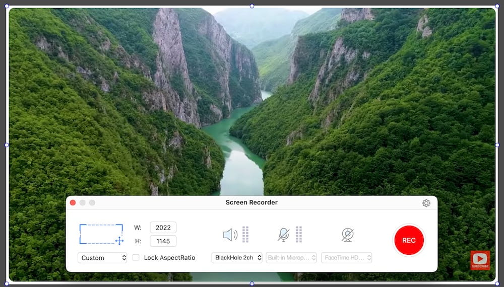Toggle the muted microphone icon

click(283, 235)
